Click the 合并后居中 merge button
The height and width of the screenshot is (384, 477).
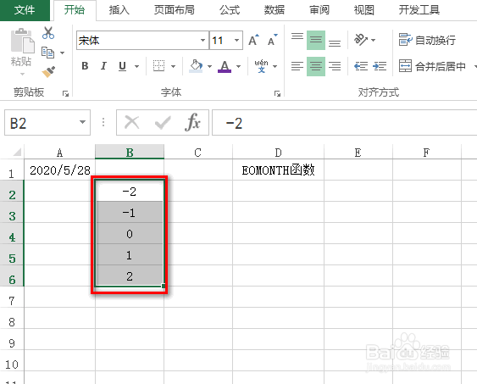coord(433,66)
